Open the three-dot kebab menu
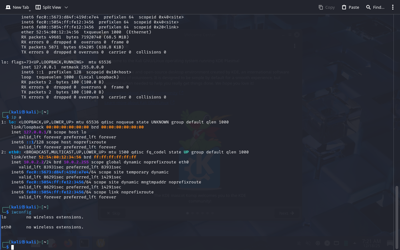Viewport: 400px width, 250px height. click(393, 7)
